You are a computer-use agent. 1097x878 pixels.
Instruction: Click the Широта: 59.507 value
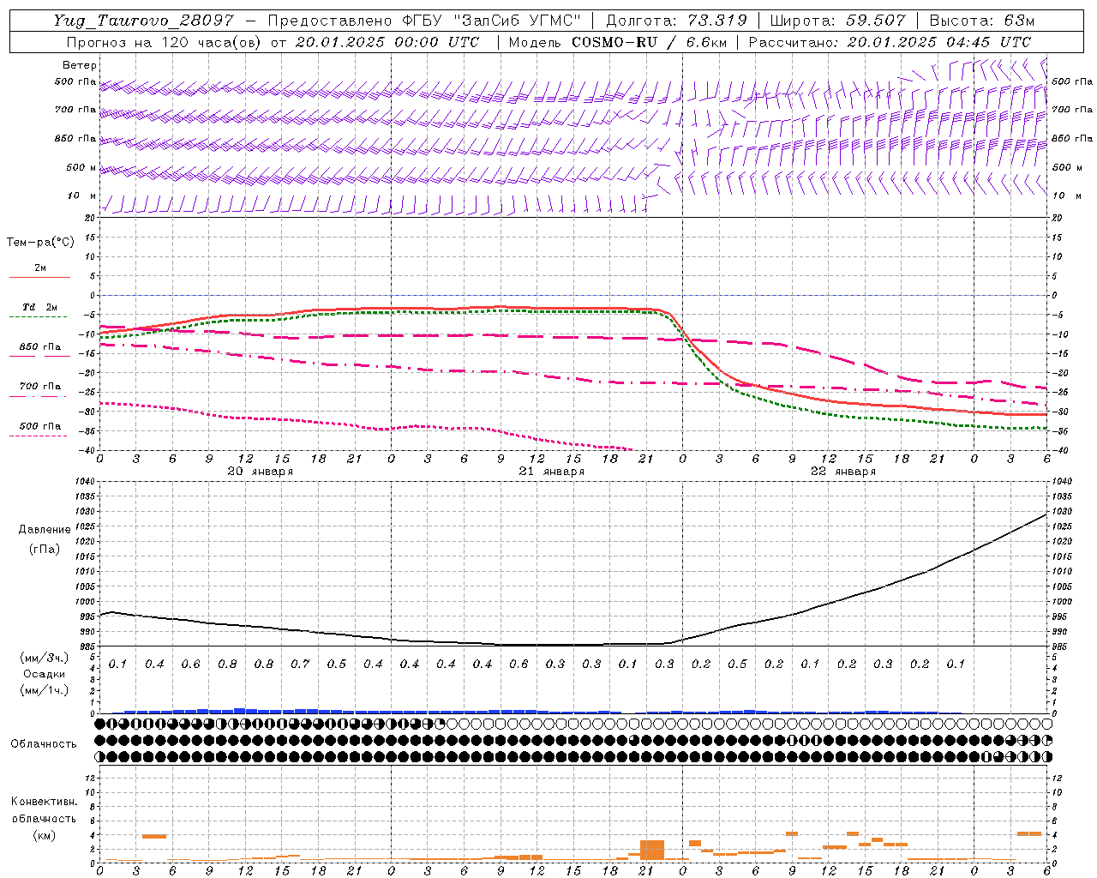837,21
